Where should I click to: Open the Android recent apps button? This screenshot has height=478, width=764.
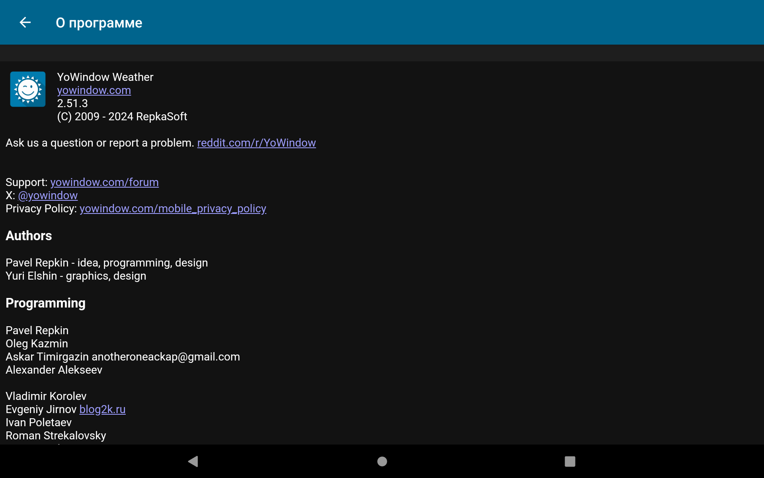tap(570, 461)
